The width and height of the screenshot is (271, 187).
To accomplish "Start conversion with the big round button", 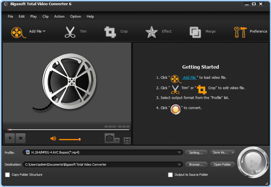I will click(253, 162).
